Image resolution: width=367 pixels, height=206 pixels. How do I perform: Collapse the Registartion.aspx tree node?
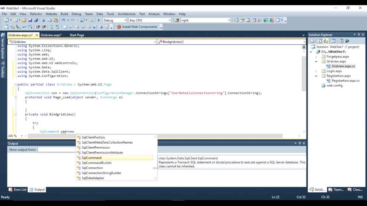[316, 76]
